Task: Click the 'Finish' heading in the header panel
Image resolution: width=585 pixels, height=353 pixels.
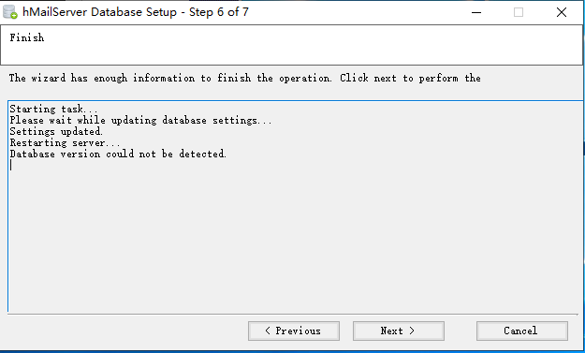Action: [27, 37]
